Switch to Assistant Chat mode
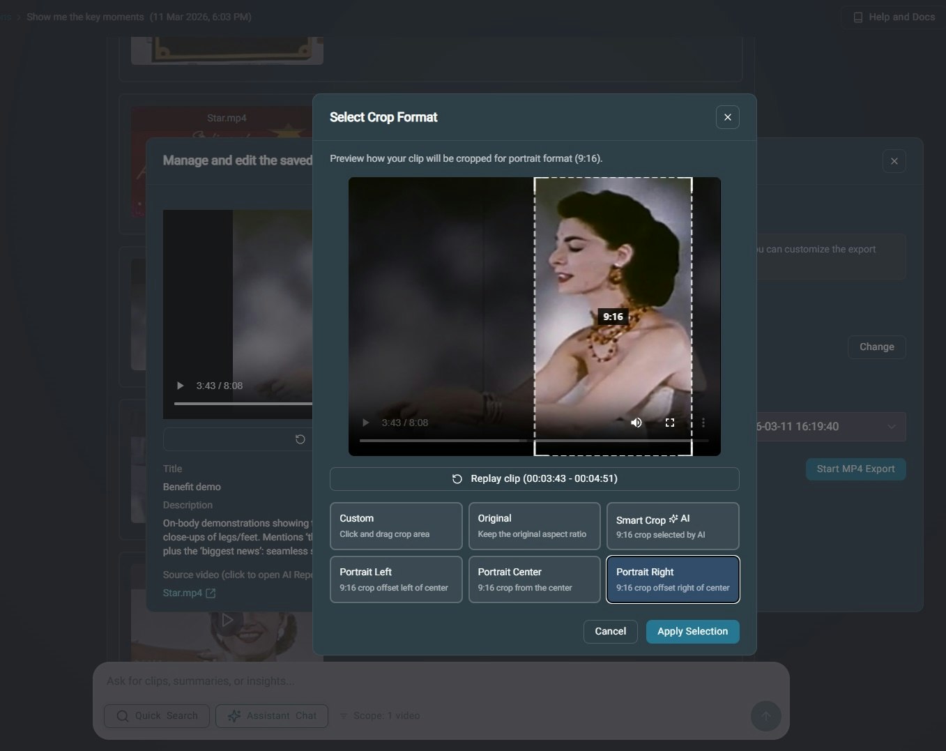 pos(272,716)
